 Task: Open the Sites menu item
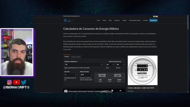click(x=110, y=21)
